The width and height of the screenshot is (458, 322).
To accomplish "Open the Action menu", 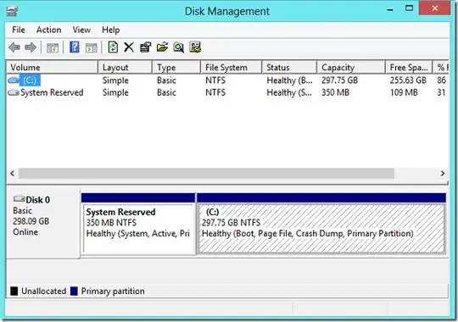I will click(49, 30).
